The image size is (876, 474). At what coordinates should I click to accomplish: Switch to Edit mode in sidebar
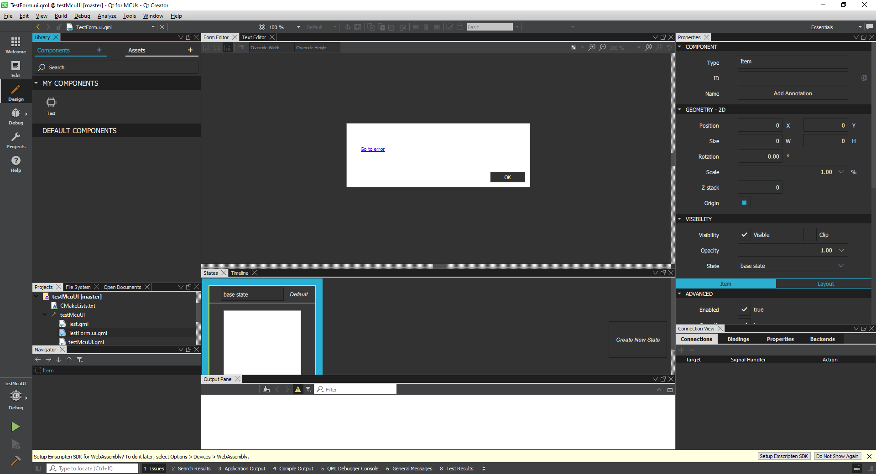coord(16,69)
